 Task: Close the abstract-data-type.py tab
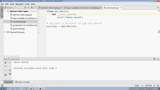61,8
